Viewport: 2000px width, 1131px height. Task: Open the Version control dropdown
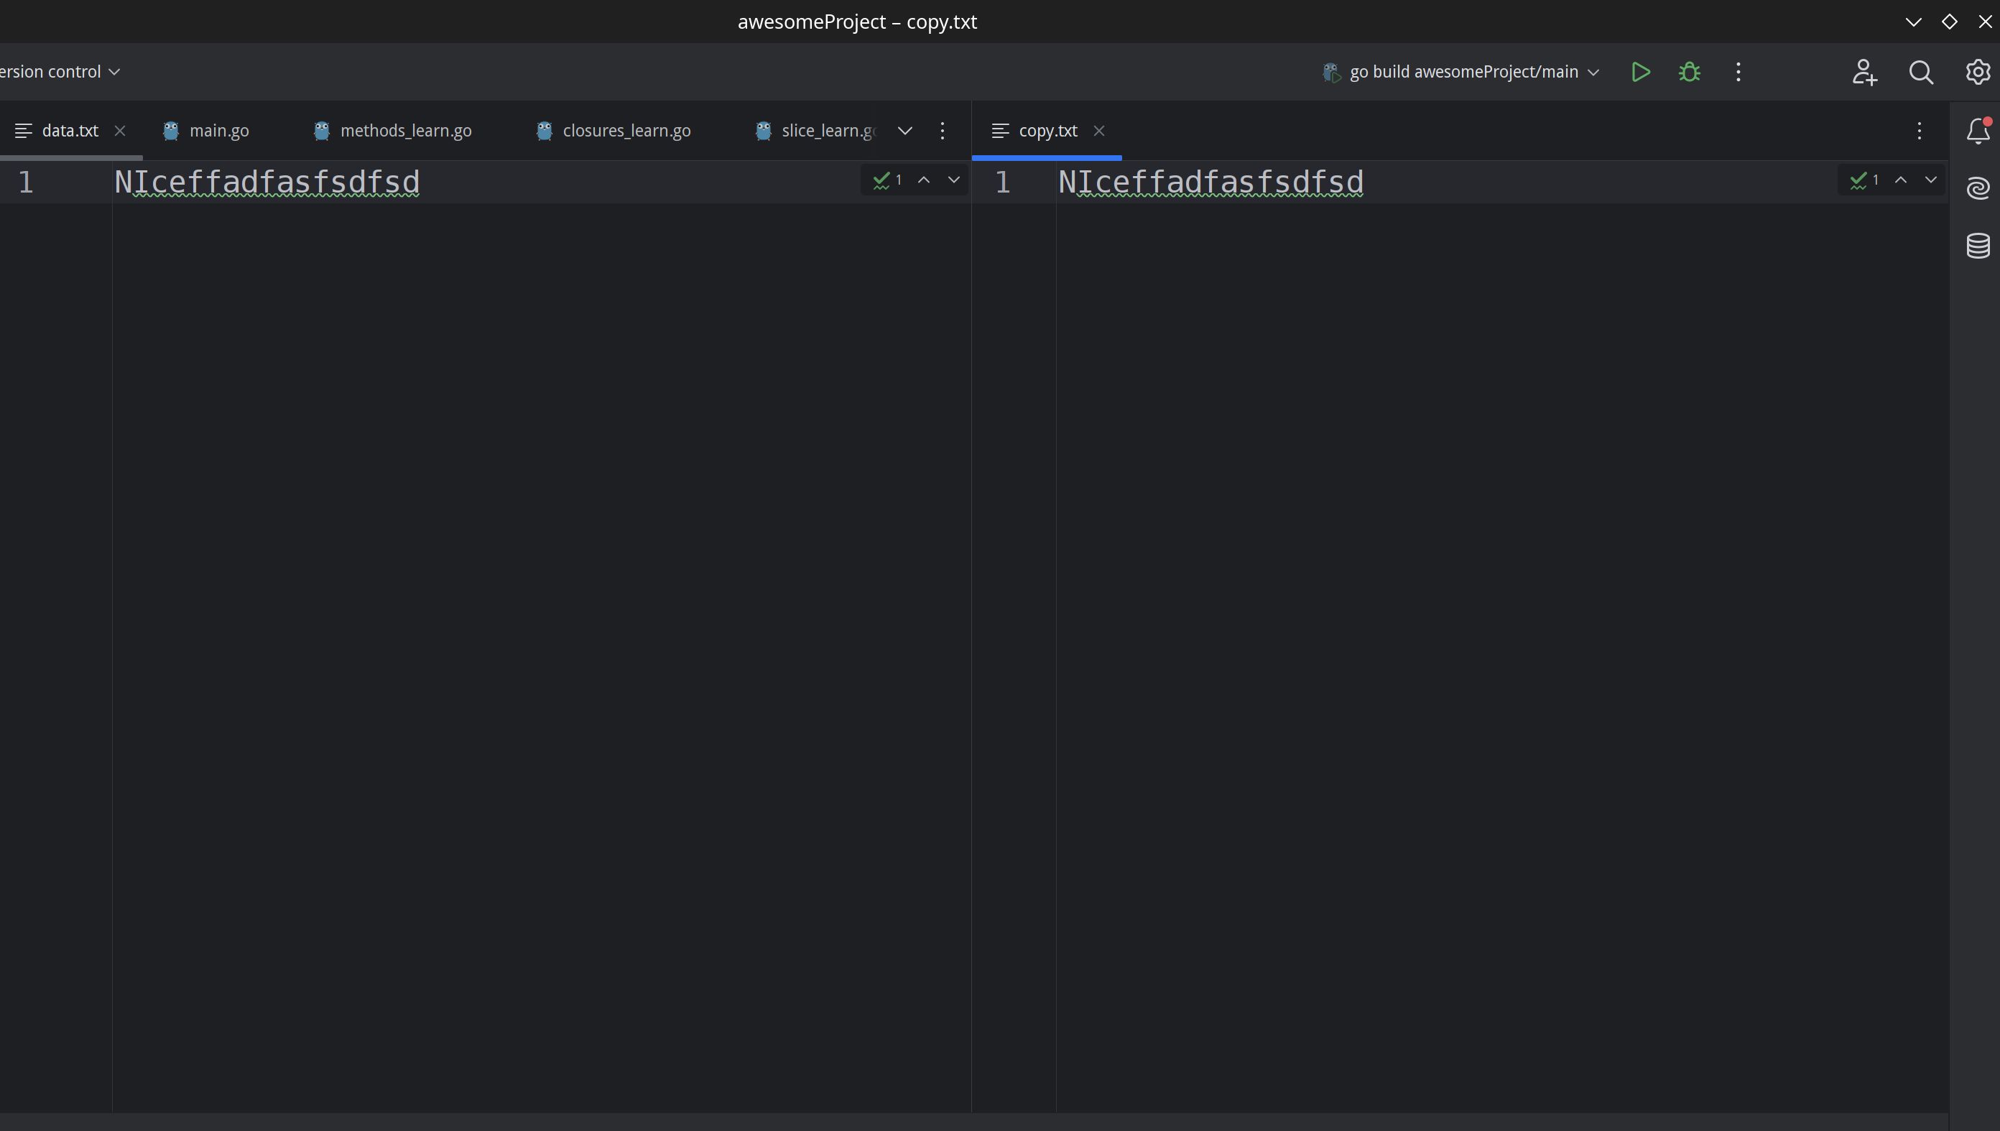60,73
